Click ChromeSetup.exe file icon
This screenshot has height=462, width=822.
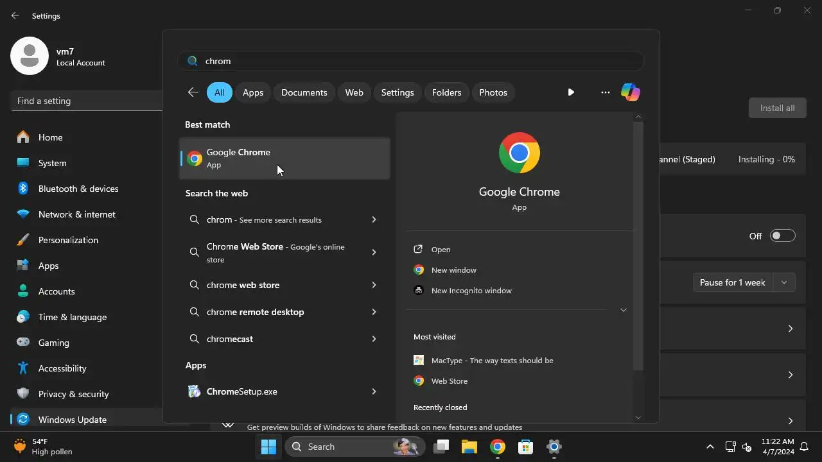[x=194, y=391]
